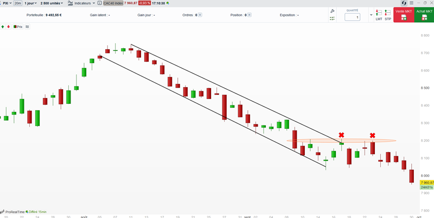Click the Position count label
This screenshot has height=218, width=434.
point(238,15)
